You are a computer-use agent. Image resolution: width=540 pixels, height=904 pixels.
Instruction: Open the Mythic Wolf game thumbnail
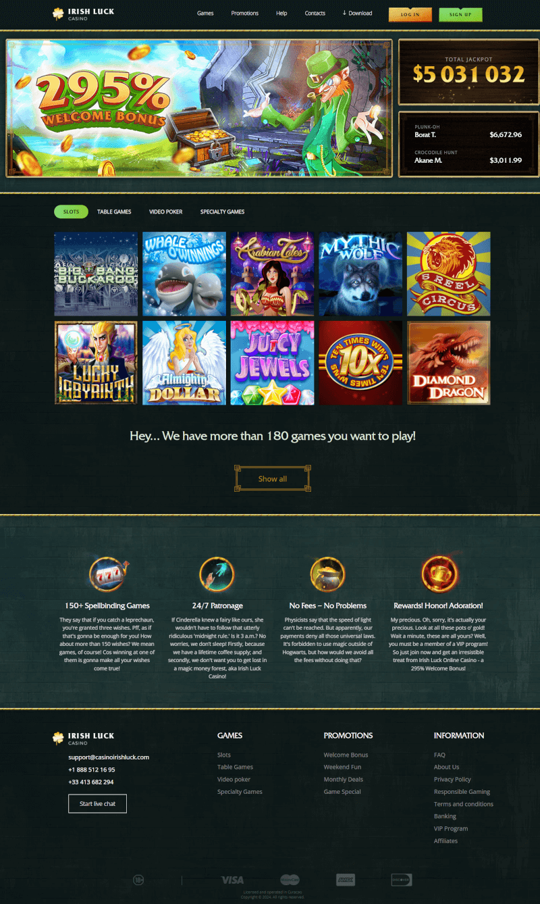360,274
